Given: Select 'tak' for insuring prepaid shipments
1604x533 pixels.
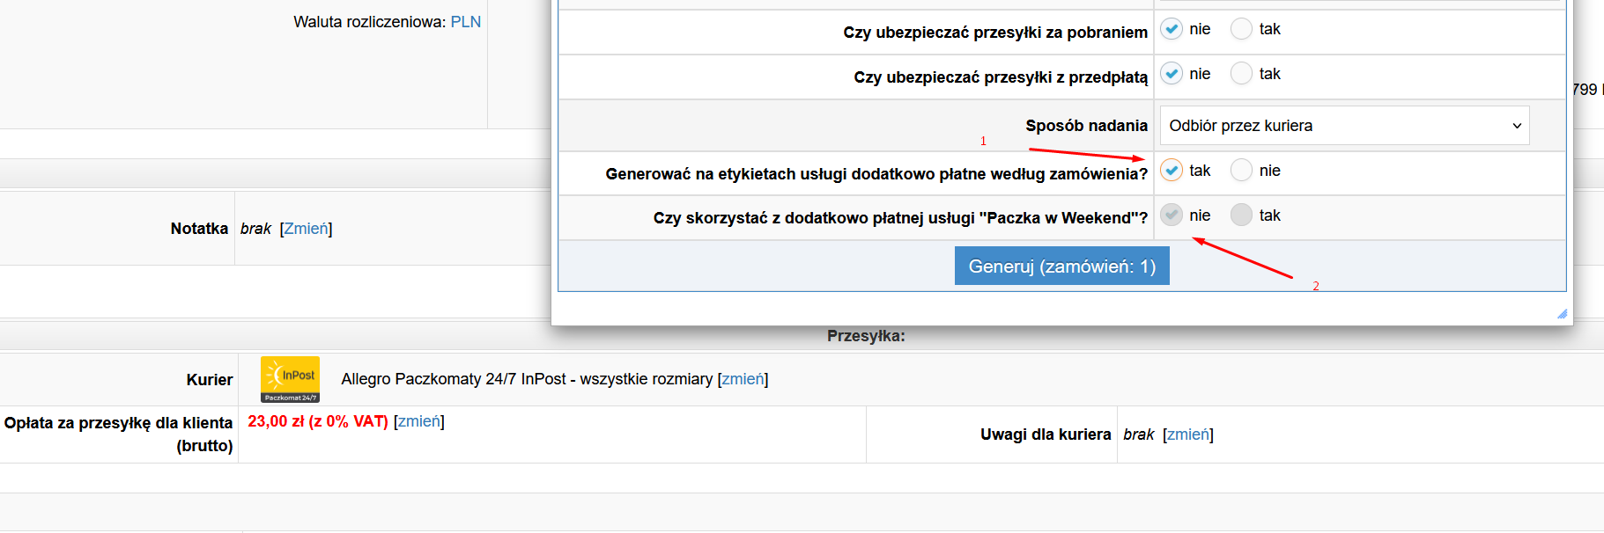Looking at the screenshot, I should click(1241, 74).
